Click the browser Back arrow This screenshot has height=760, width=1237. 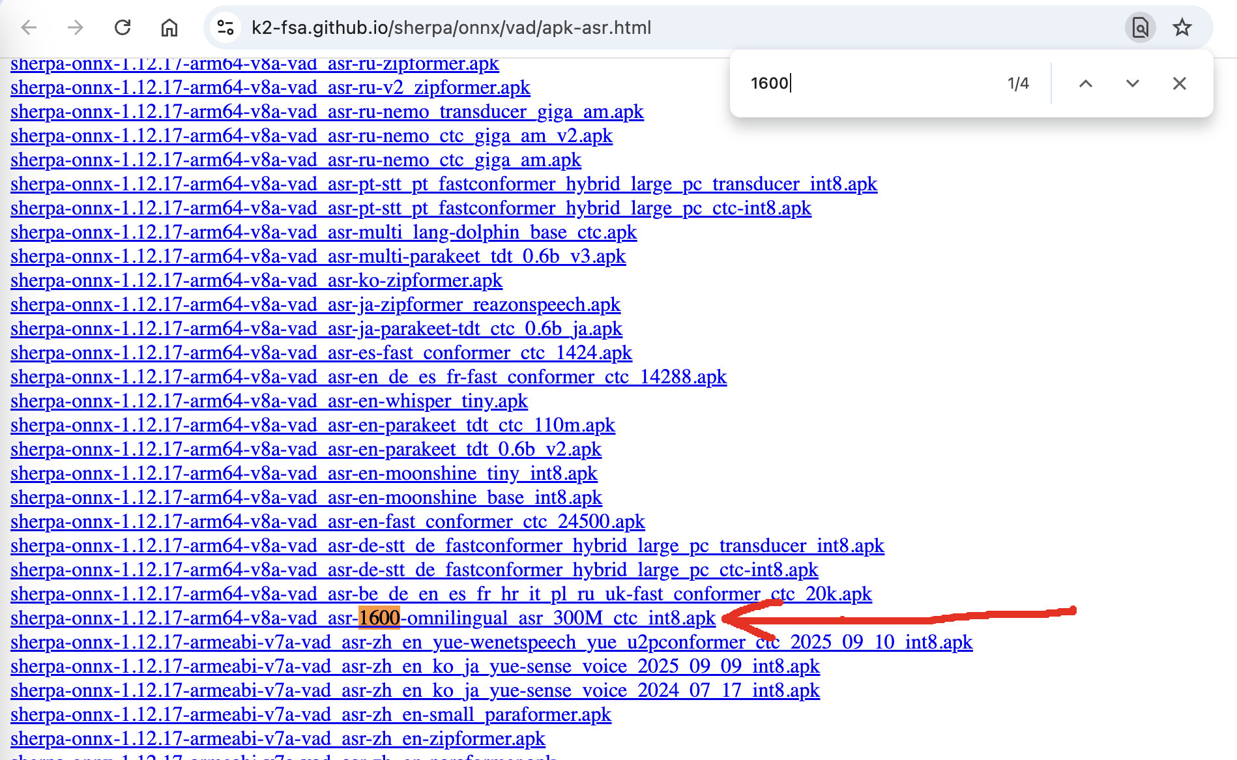[29, 27]
